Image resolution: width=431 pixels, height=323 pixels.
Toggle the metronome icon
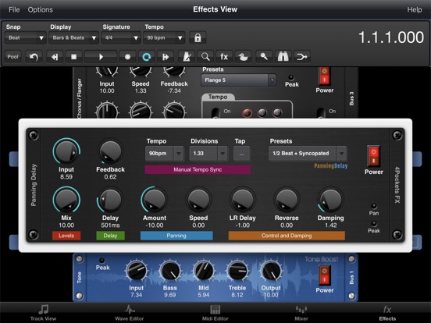coord(187,57)
